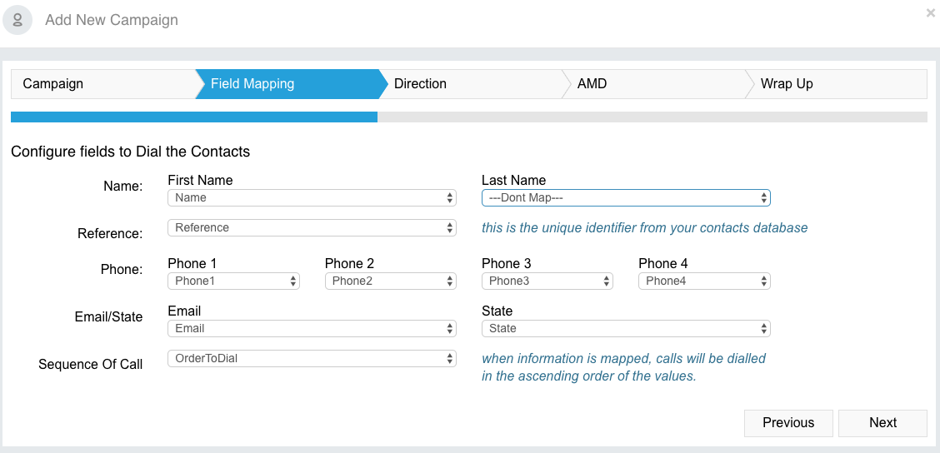The width and height of the screenshot is (940, 453).
Task: Open the Phone 3 mapping dropdown
Action: pyautogui.click(x=547, y=281)
